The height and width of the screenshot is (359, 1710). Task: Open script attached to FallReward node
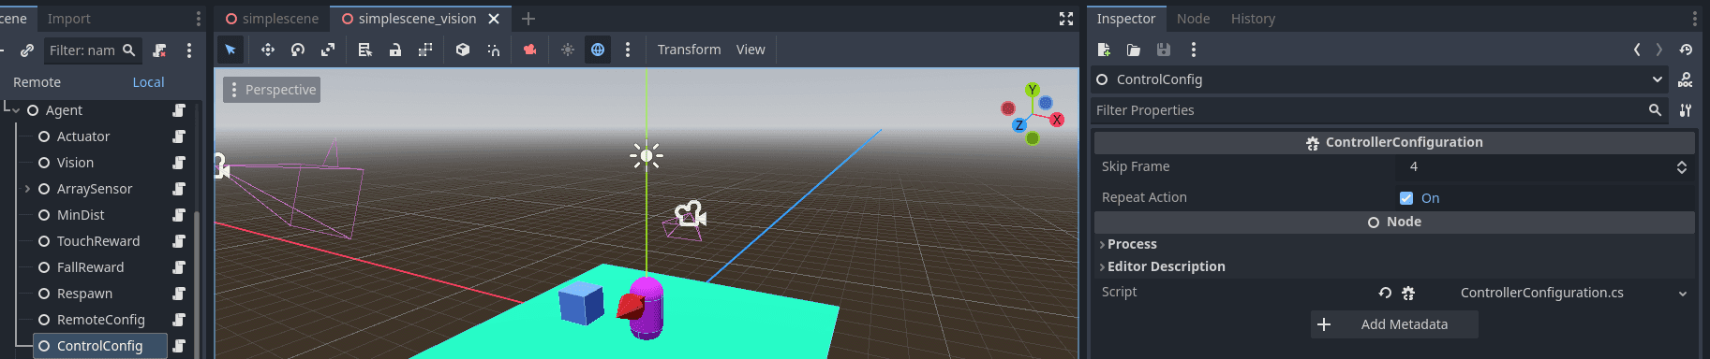179,267
